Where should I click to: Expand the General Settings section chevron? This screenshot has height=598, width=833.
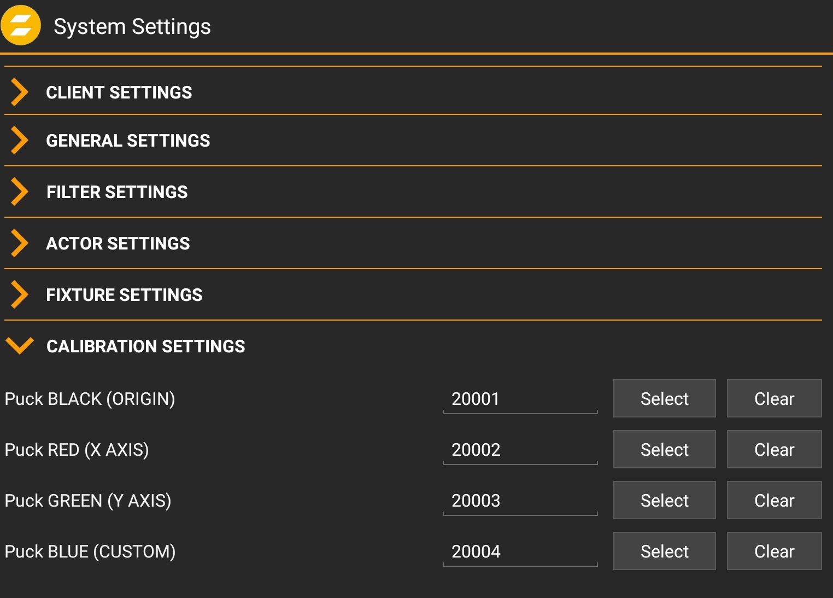point(20,140)
